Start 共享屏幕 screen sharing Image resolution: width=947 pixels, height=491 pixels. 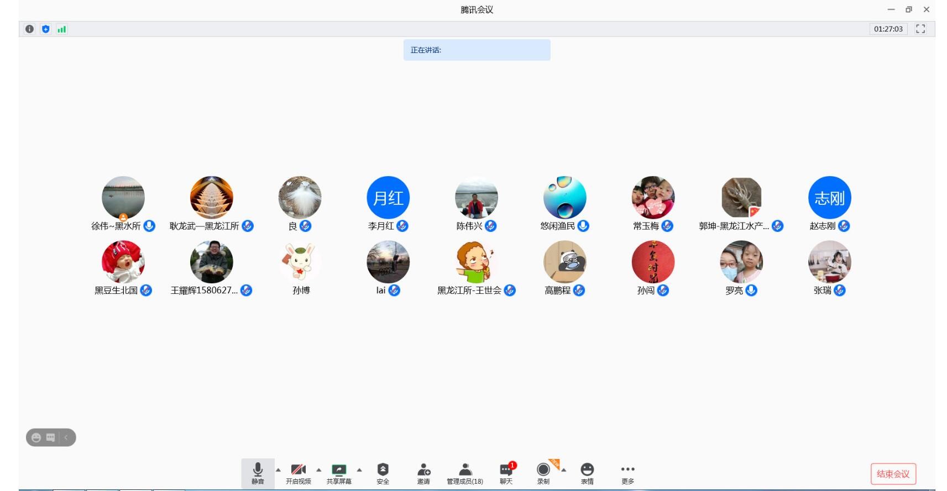[x=339, y=473]
